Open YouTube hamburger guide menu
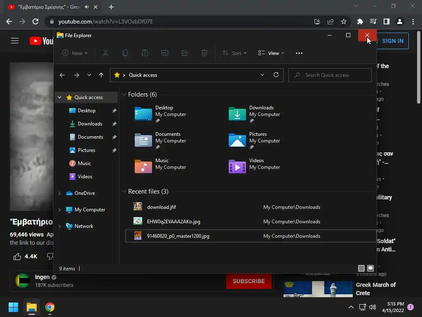The width and height of the screenshot is (422, 317). click(x=15, y=41)
